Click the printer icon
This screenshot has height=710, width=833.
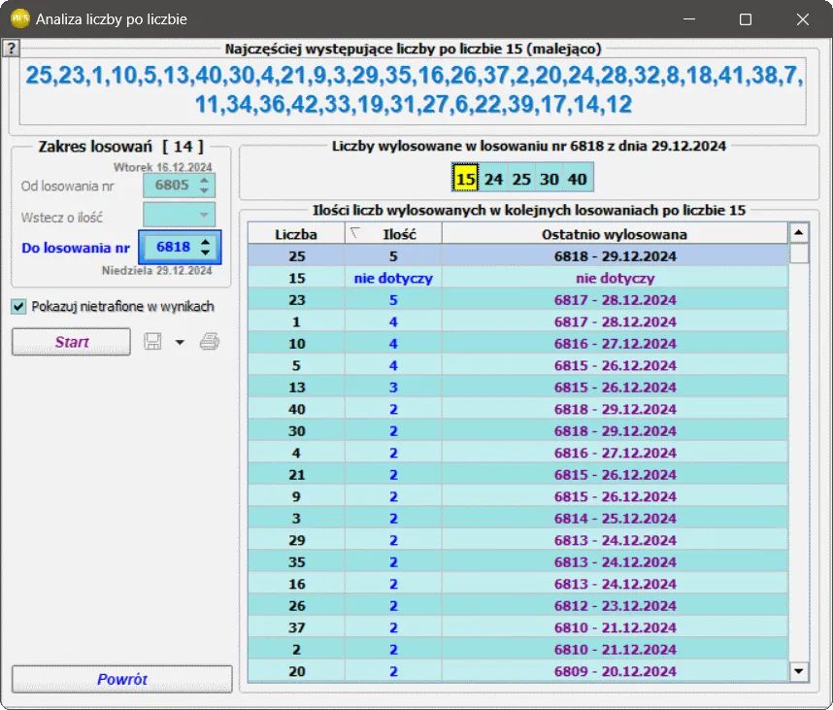(x=210, y=342)
